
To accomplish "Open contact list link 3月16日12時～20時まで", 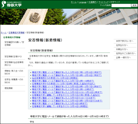I will click(x=63, y=89).
